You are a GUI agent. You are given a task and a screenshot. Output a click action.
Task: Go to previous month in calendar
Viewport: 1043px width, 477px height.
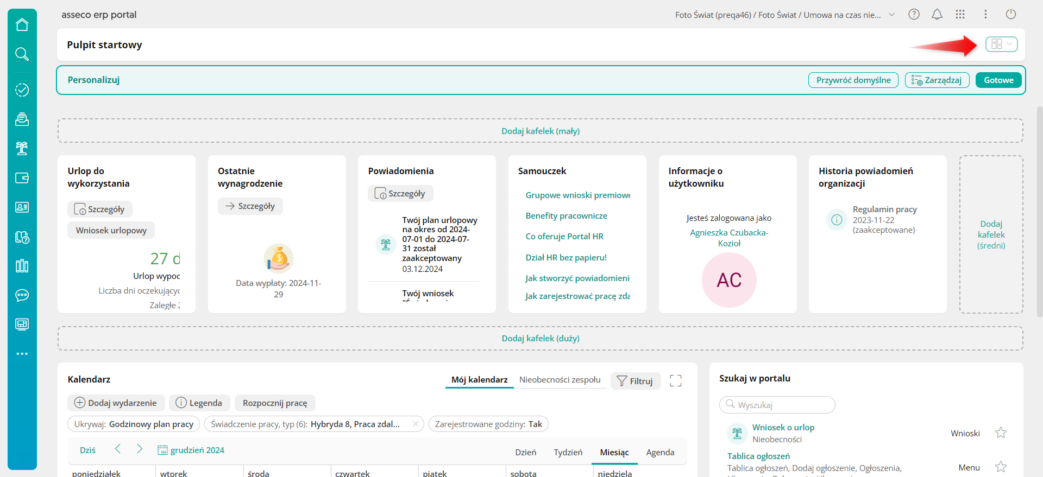pyautogui.click(x=118, y=449)
